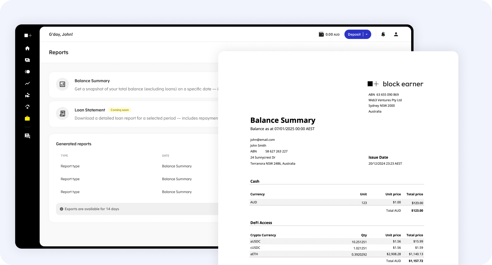Image resolution: width=492 pixels, height=265 pixels.
Task: Click 24 Sunnycrest Dr address line
Action: [263, 158]
